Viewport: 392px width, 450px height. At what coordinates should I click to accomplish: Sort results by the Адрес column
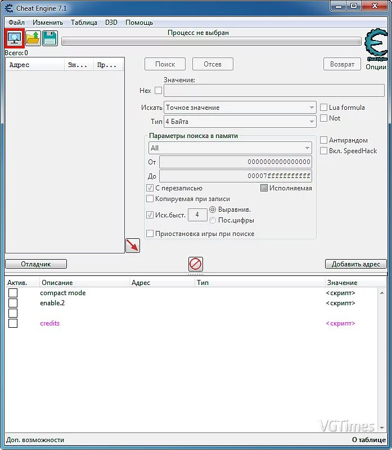click(x=35, y=65)
